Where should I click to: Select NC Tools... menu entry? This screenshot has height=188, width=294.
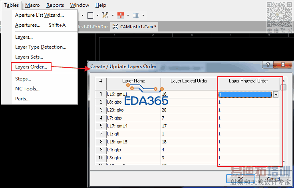coord(28,89)
